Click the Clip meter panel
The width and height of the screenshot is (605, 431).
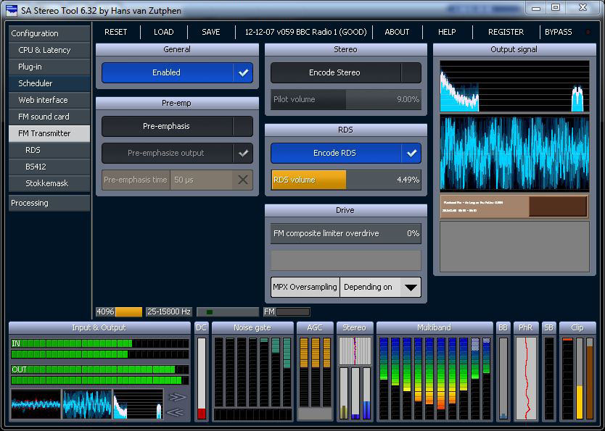577,372
